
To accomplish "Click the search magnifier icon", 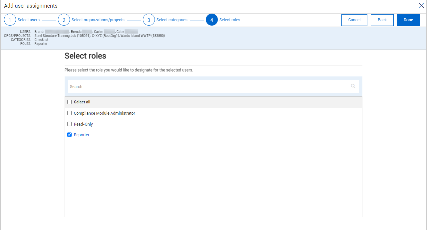I will click(353, 86).
